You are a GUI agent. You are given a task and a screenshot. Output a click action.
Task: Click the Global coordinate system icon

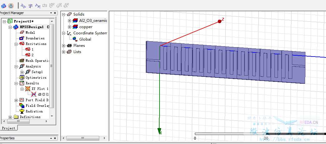(75, 39)
